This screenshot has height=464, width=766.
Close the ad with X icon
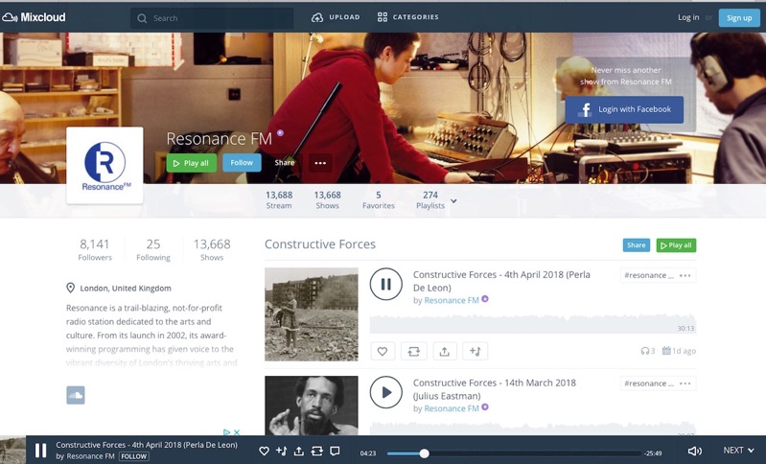pos(237,432)
